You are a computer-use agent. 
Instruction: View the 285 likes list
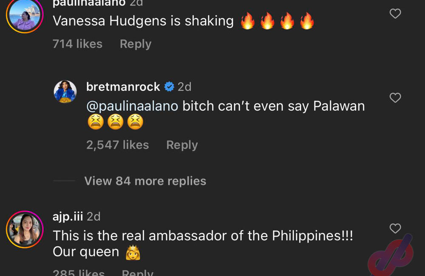click(x=79, y=273)
